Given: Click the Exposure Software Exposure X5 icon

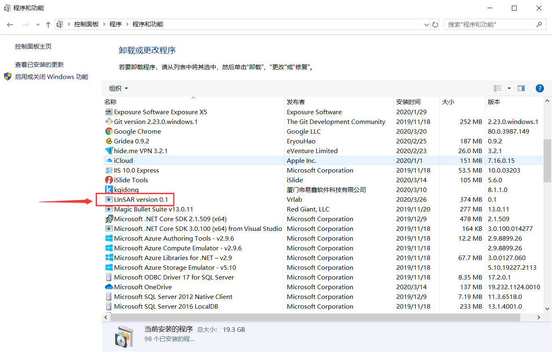Looking at the screenshot, I should (109, 112).
